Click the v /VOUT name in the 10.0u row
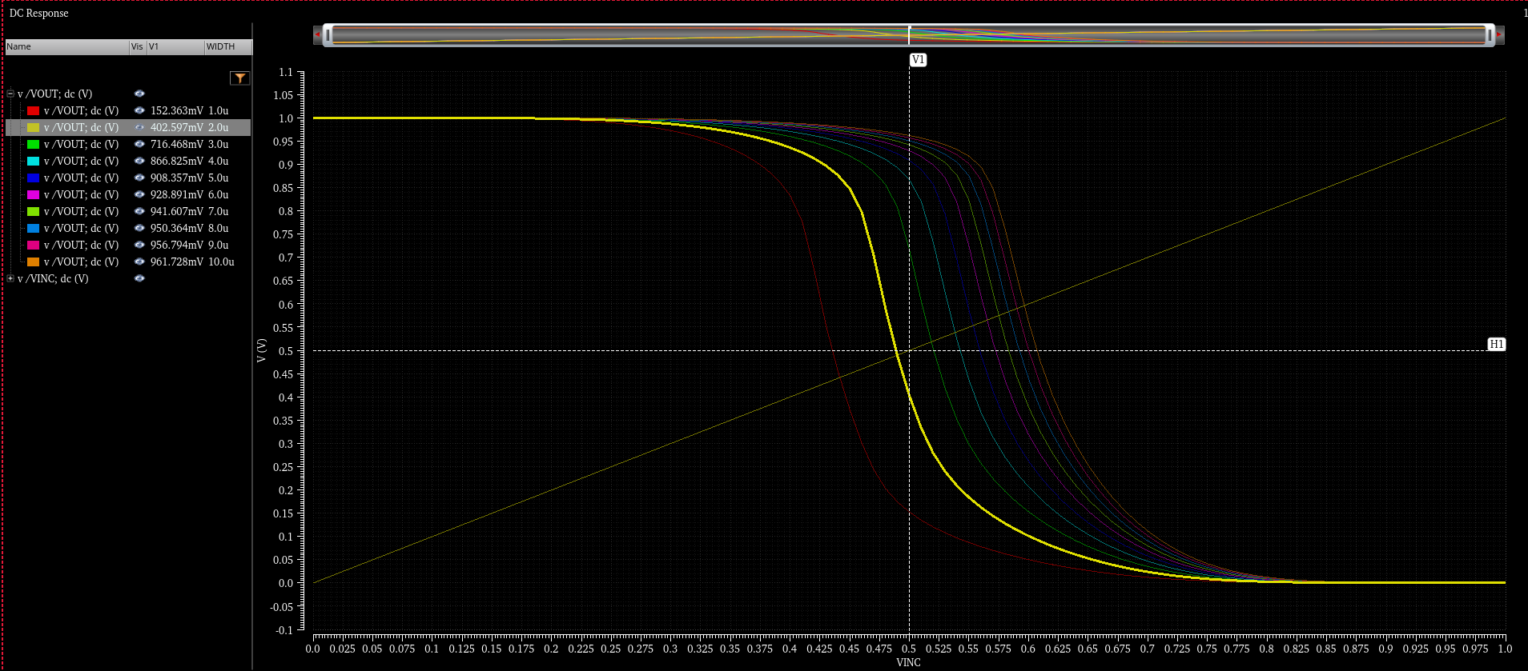 81,262
